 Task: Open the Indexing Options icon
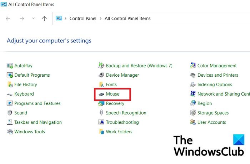tap(193, 84)
